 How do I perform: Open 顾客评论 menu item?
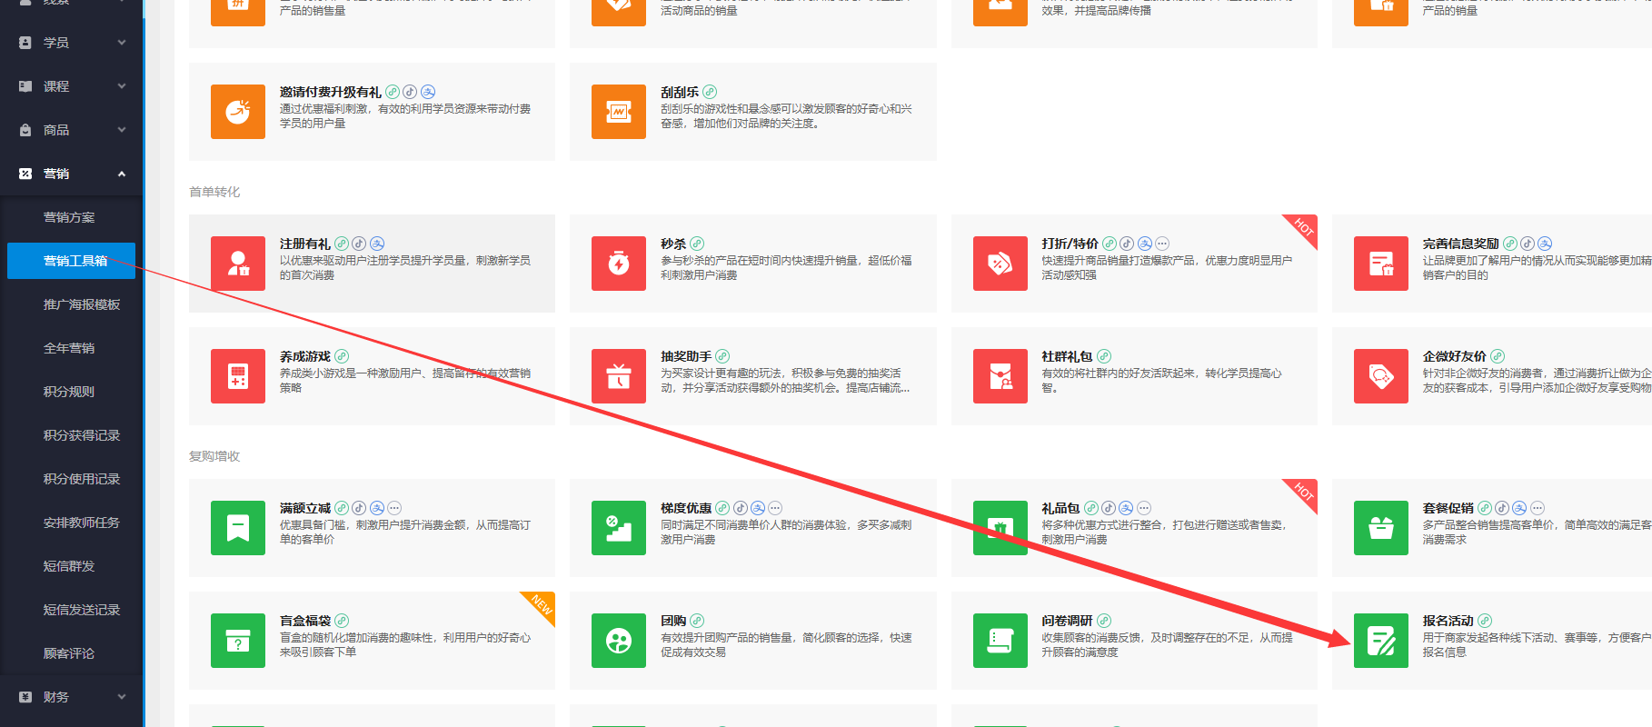tap(69, 653)
